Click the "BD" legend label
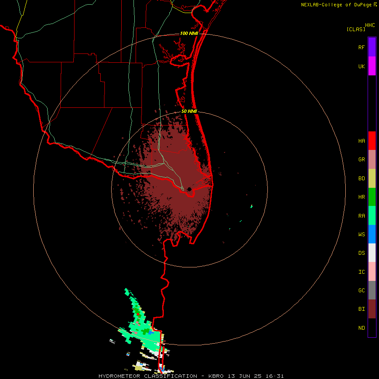The width and height of the screenshot is (379, 379). click(361, 179)
